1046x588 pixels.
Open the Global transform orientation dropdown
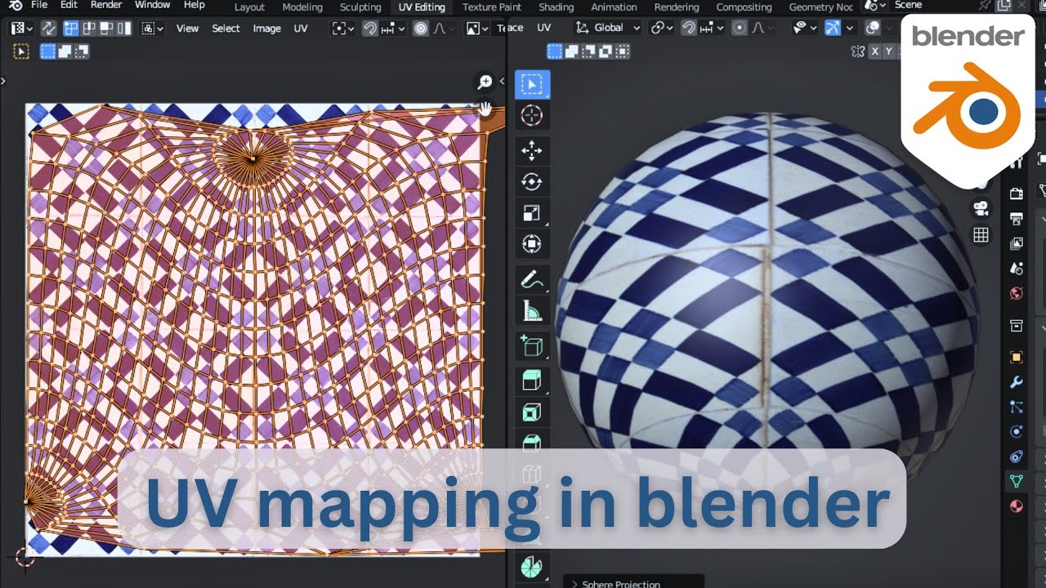click(607, 28)
